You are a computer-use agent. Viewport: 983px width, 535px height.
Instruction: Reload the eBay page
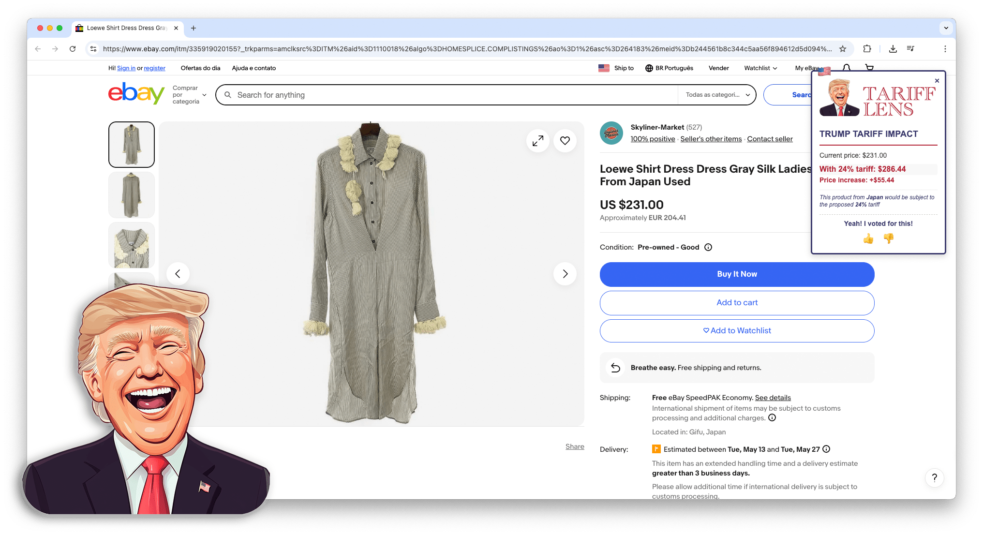(73, 49)
